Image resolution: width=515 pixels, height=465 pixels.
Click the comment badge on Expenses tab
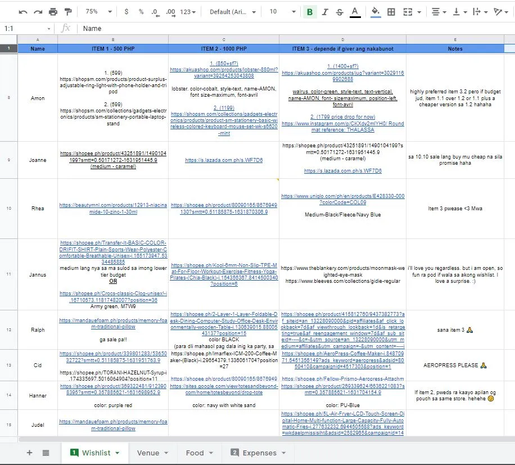tap(234, 453)
